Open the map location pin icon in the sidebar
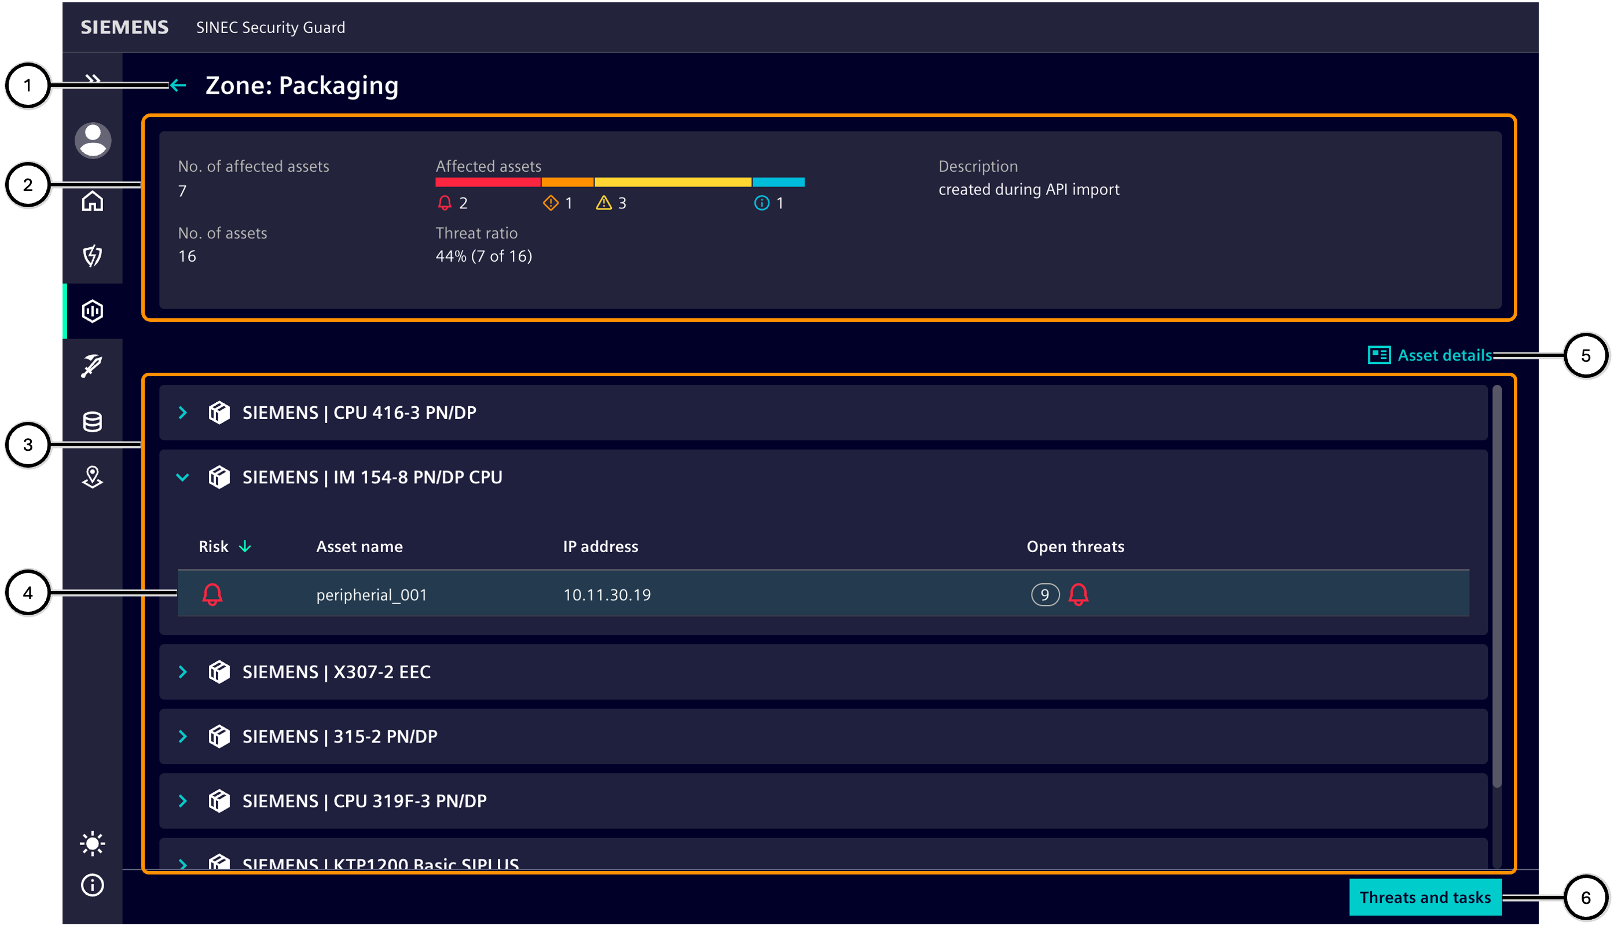 (x=93, y=477)
